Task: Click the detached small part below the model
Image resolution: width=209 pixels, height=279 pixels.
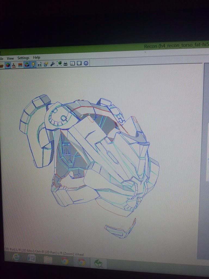Action: tap(120, 229)
